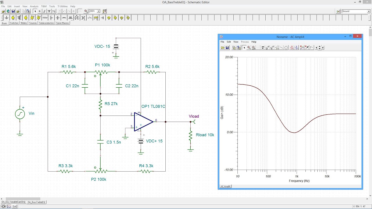Switch to the Sources component tab

[33, 23]
